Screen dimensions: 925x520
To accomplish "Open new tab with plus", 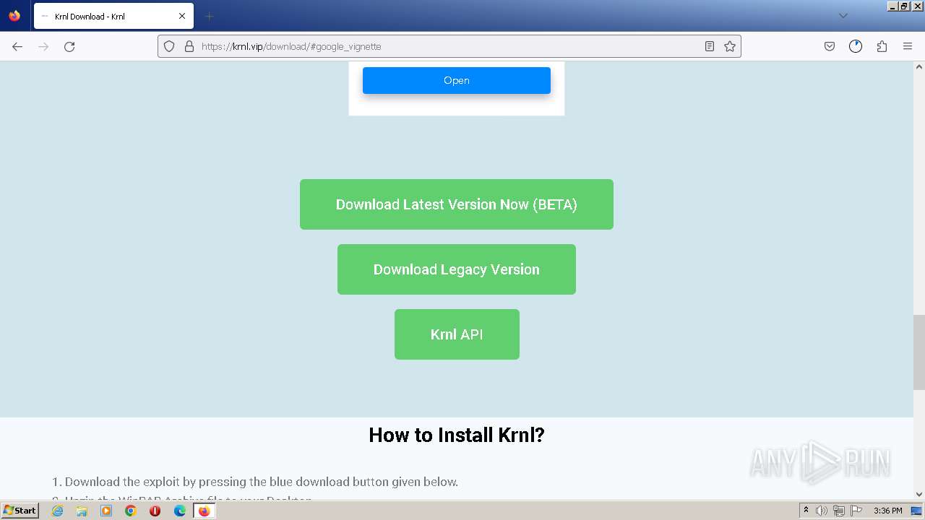I will click(x=209, y=16).
